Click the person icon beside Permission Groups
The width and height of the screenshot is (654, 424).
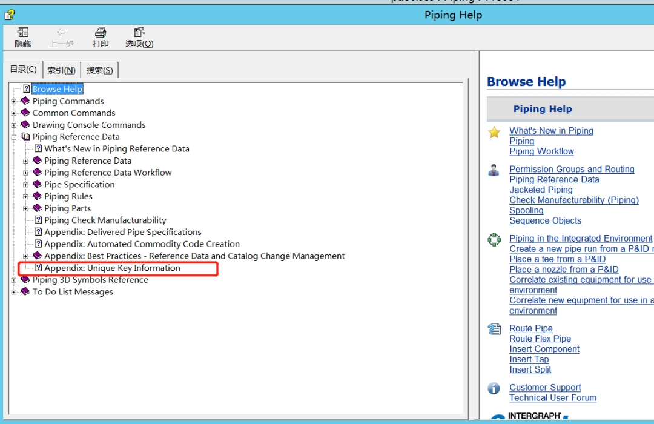(494, 170)
